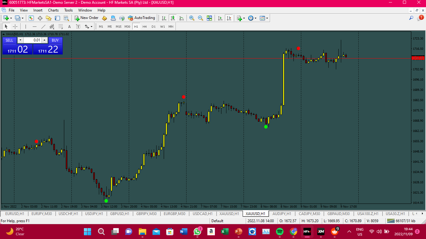The height and width of the screenshot is (239, 426).
Task: Select the Cursor arrow tool
Action: click(x=6, y=26)
